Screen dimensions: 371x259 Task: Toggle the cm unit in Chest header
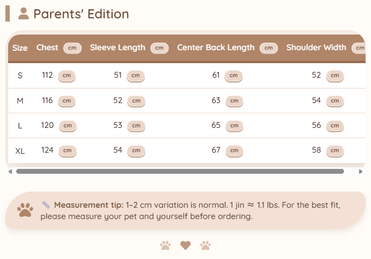[72, 48]
